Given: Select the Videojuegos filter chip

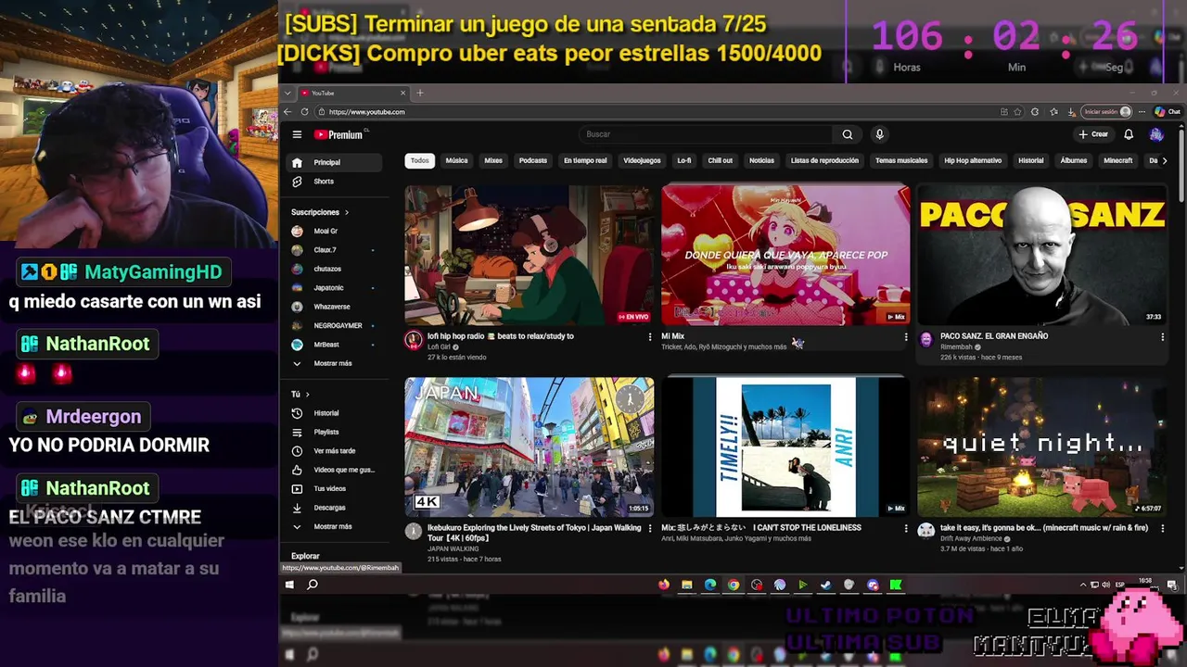Looking at the screenshot, I should click(642, 160).
